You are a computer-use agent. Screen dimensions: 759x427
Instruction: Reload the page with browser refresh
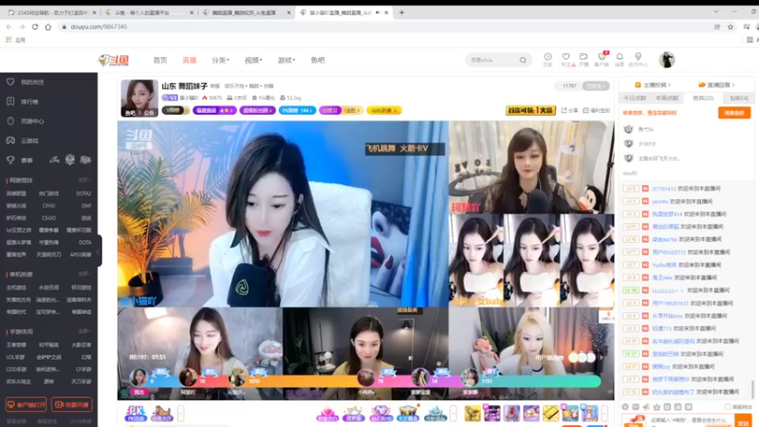click(x=35, y=27)
